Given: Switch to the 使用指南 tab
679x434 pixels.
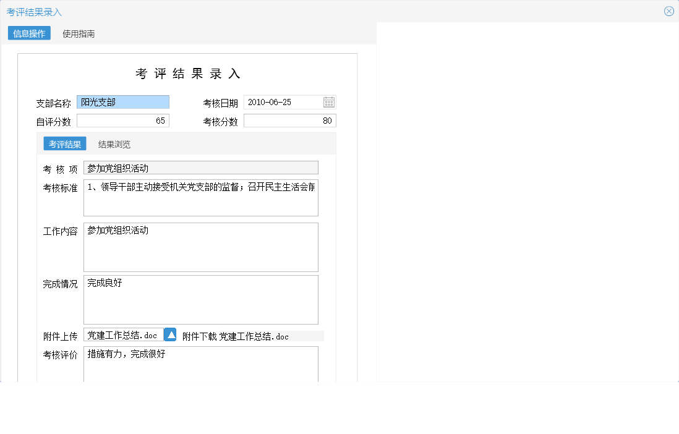Looking at the screenshot, I should [x=79, y=34].
